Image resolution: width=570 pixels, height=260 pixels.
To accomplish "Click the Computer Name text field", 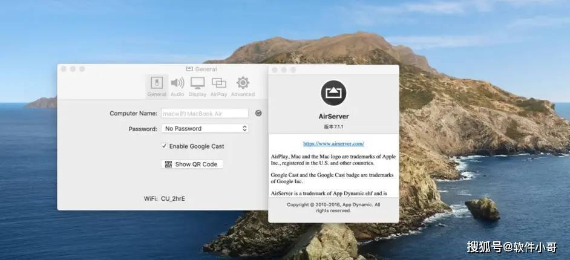I will (x=205, y=113).
